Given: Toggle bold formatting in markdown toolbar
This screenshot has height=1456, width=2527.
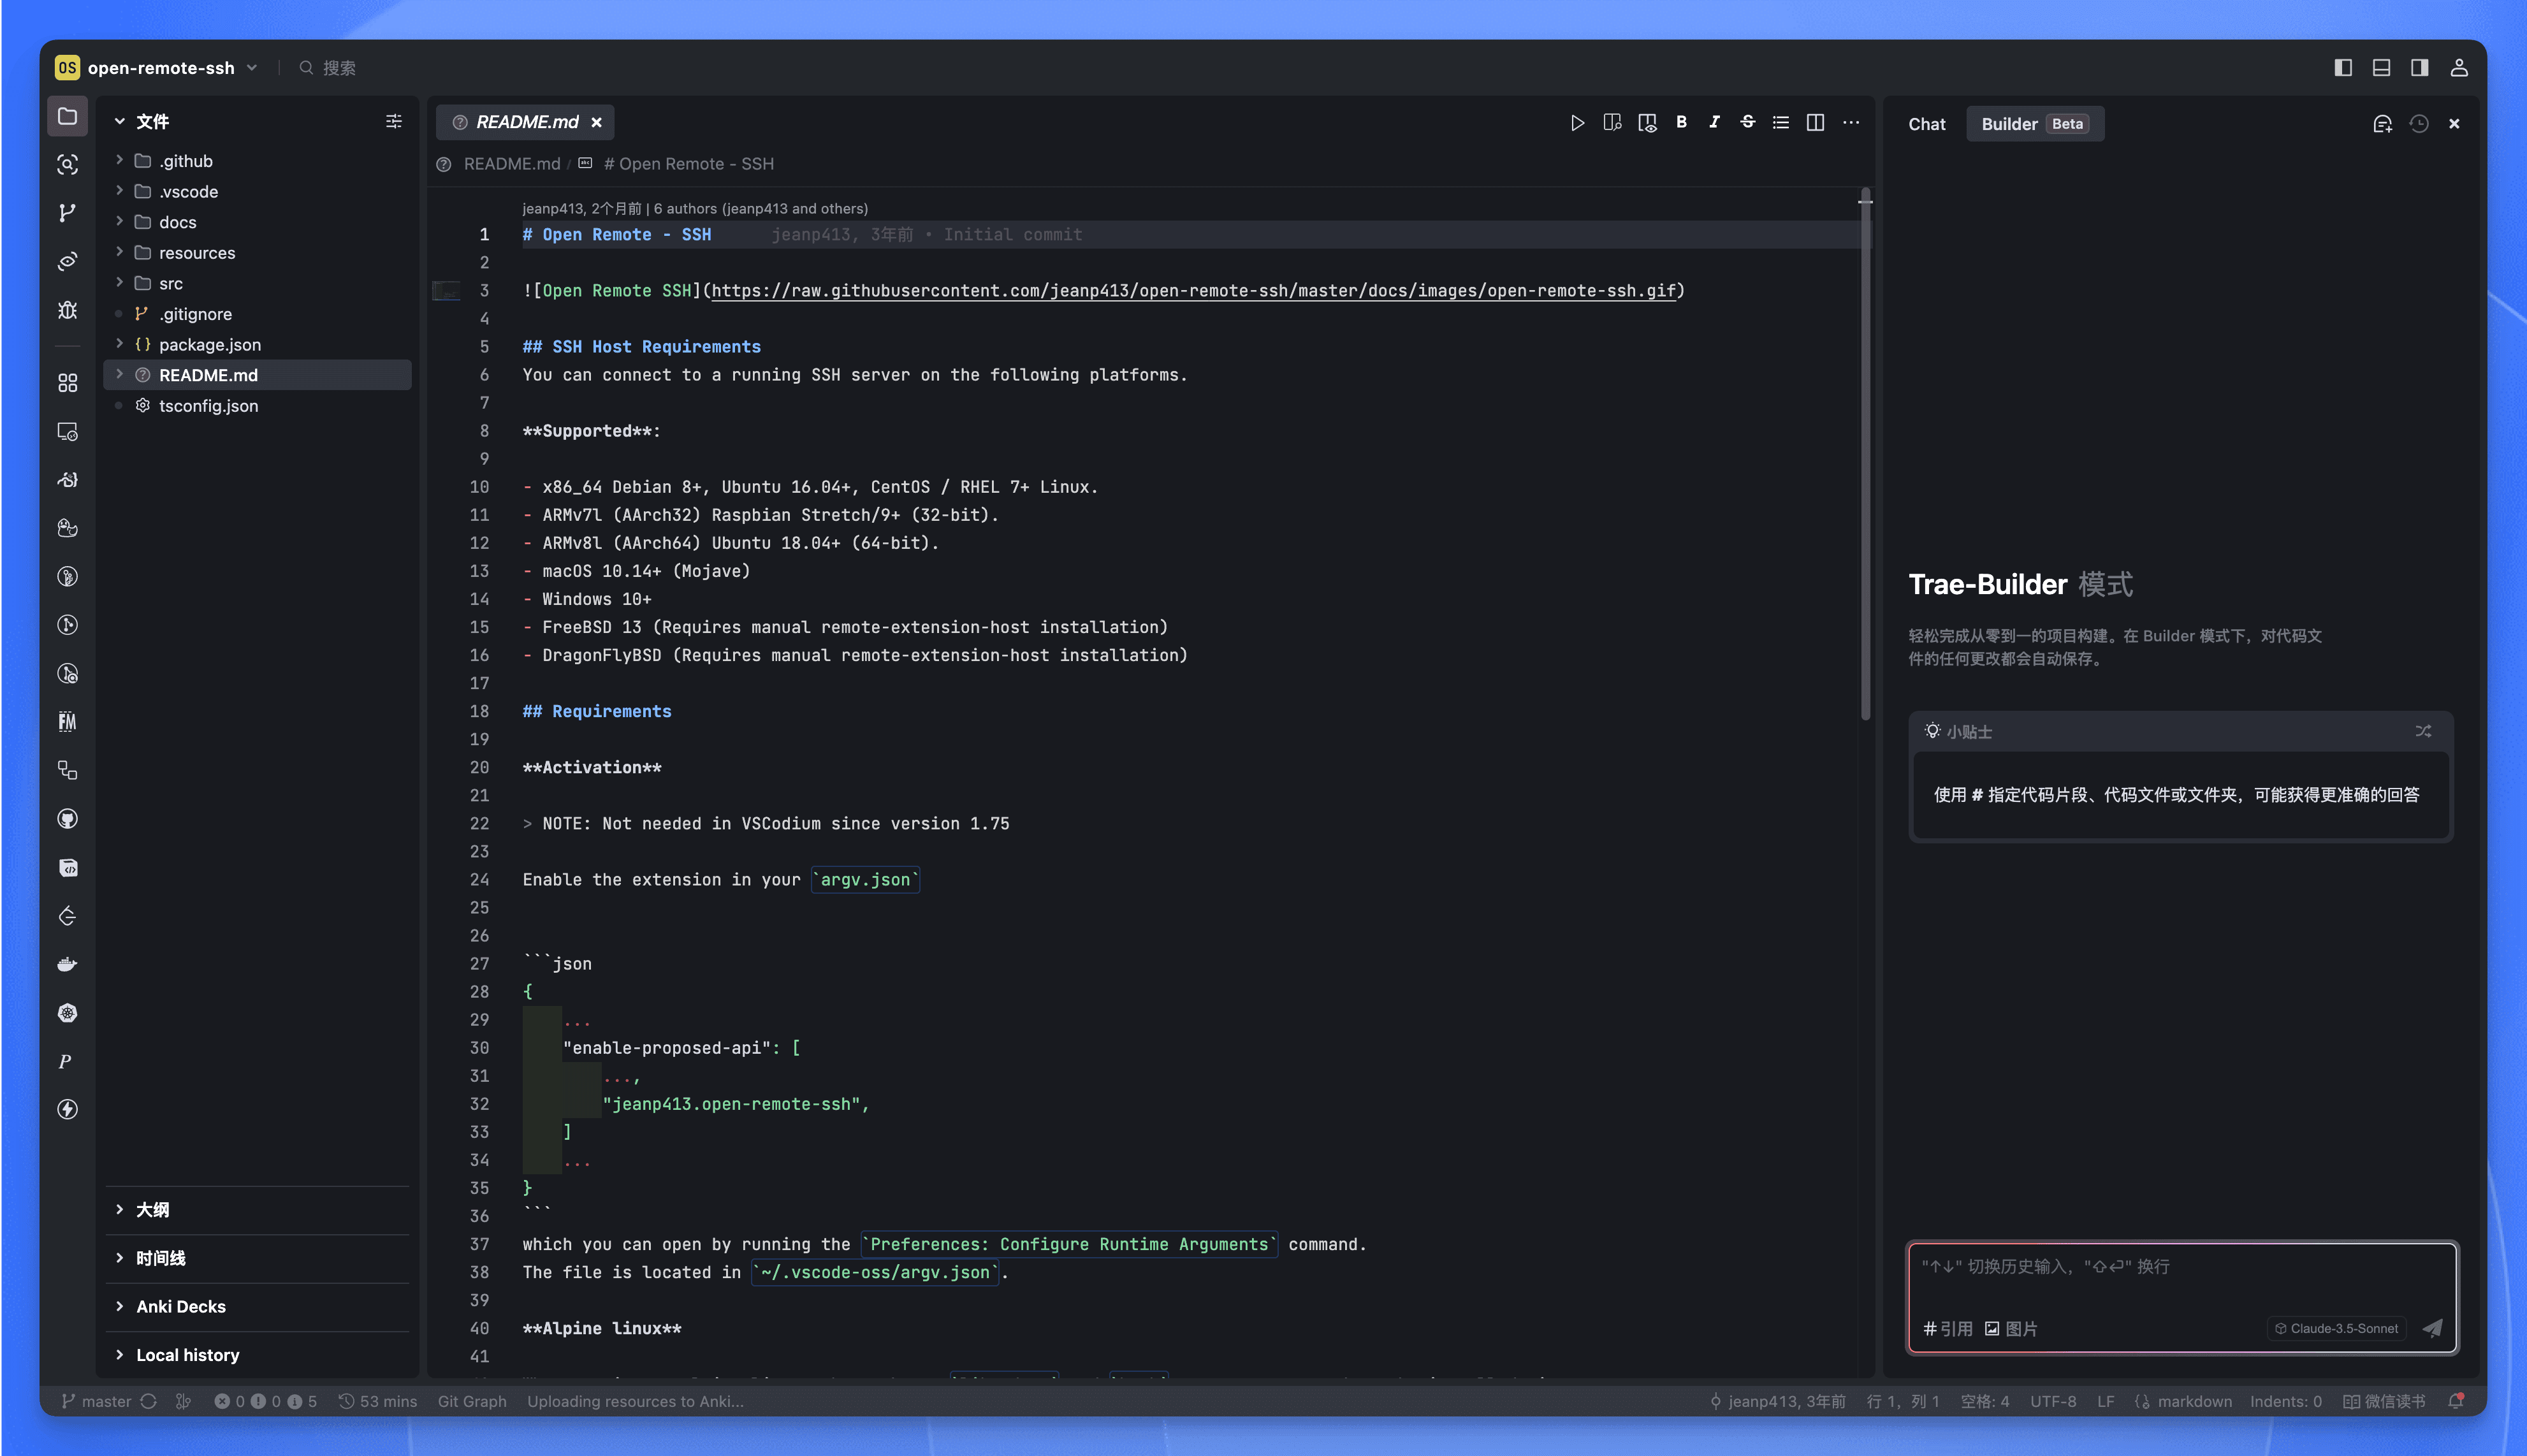Looking at the screenshot, I should pyautogui.click(x=1681, y=122).
